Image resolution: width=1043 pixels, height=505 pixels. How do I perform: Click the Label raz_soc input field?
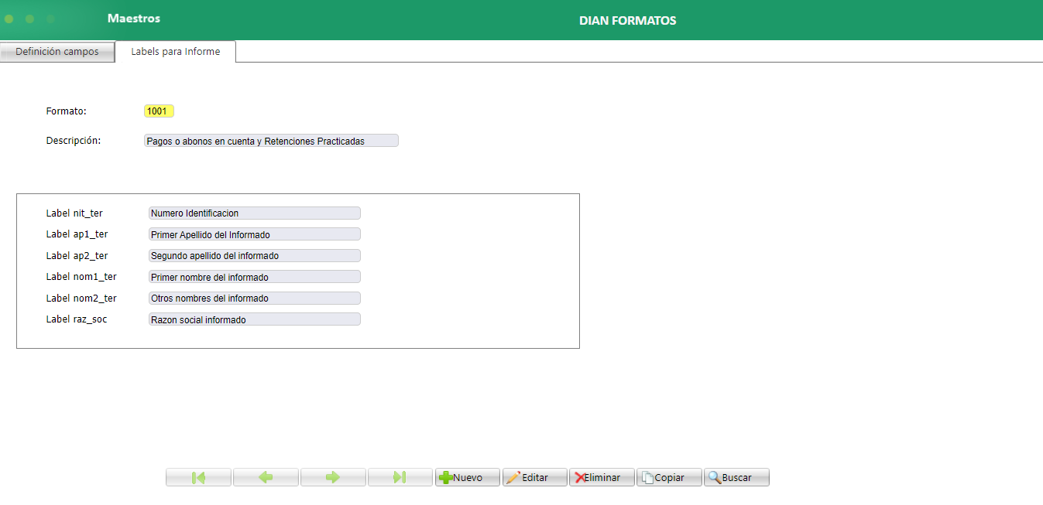(x=255, y=319)
